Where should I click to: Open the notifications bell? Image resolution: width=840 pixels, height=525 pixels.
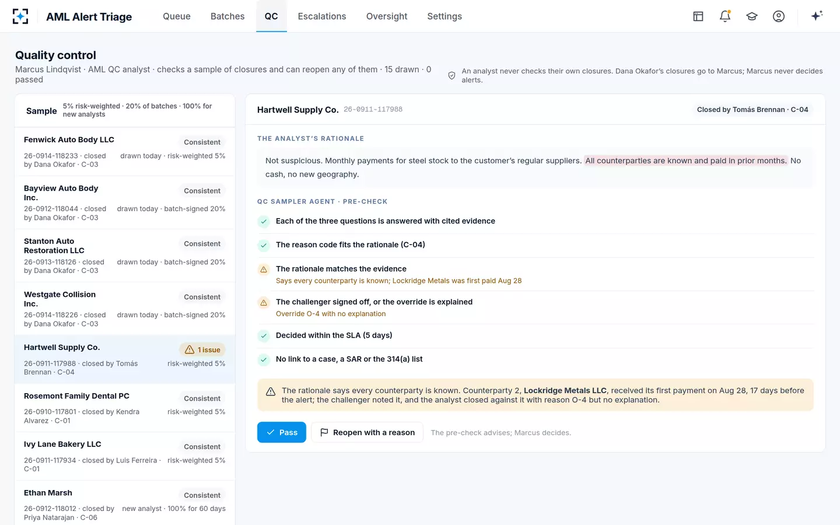[x=725, y=16]
